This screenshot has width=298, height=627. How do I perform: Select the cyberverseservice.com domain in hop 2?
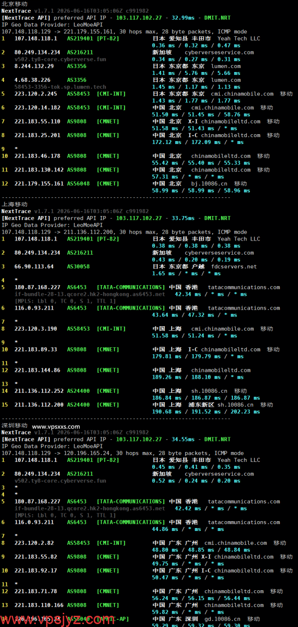(x=219, y=52)
